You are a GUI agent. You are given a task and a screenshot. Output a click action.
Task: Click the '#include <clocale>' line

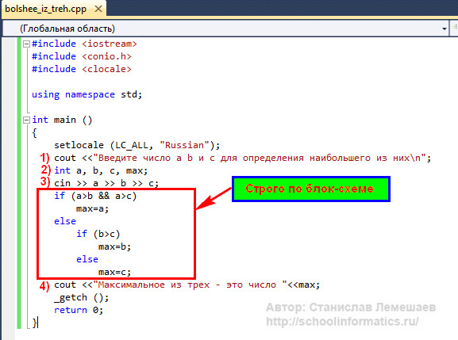[x=82, y=69]
